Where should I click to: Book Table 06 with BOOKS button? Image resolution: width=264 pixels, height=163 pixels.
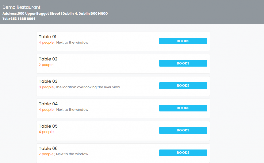coord(183,153)
